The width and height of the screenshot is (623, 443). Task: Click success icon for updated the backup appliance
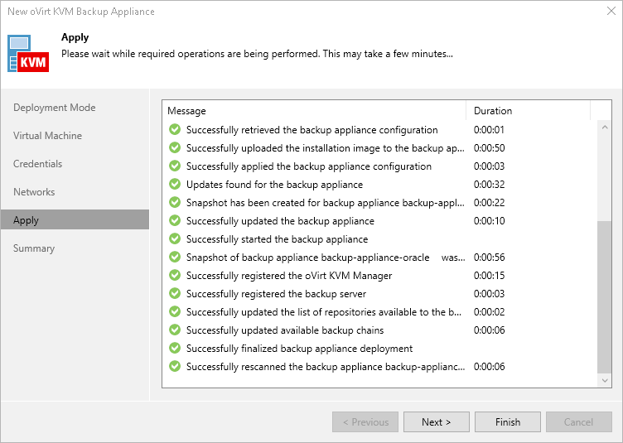(175, 221)
